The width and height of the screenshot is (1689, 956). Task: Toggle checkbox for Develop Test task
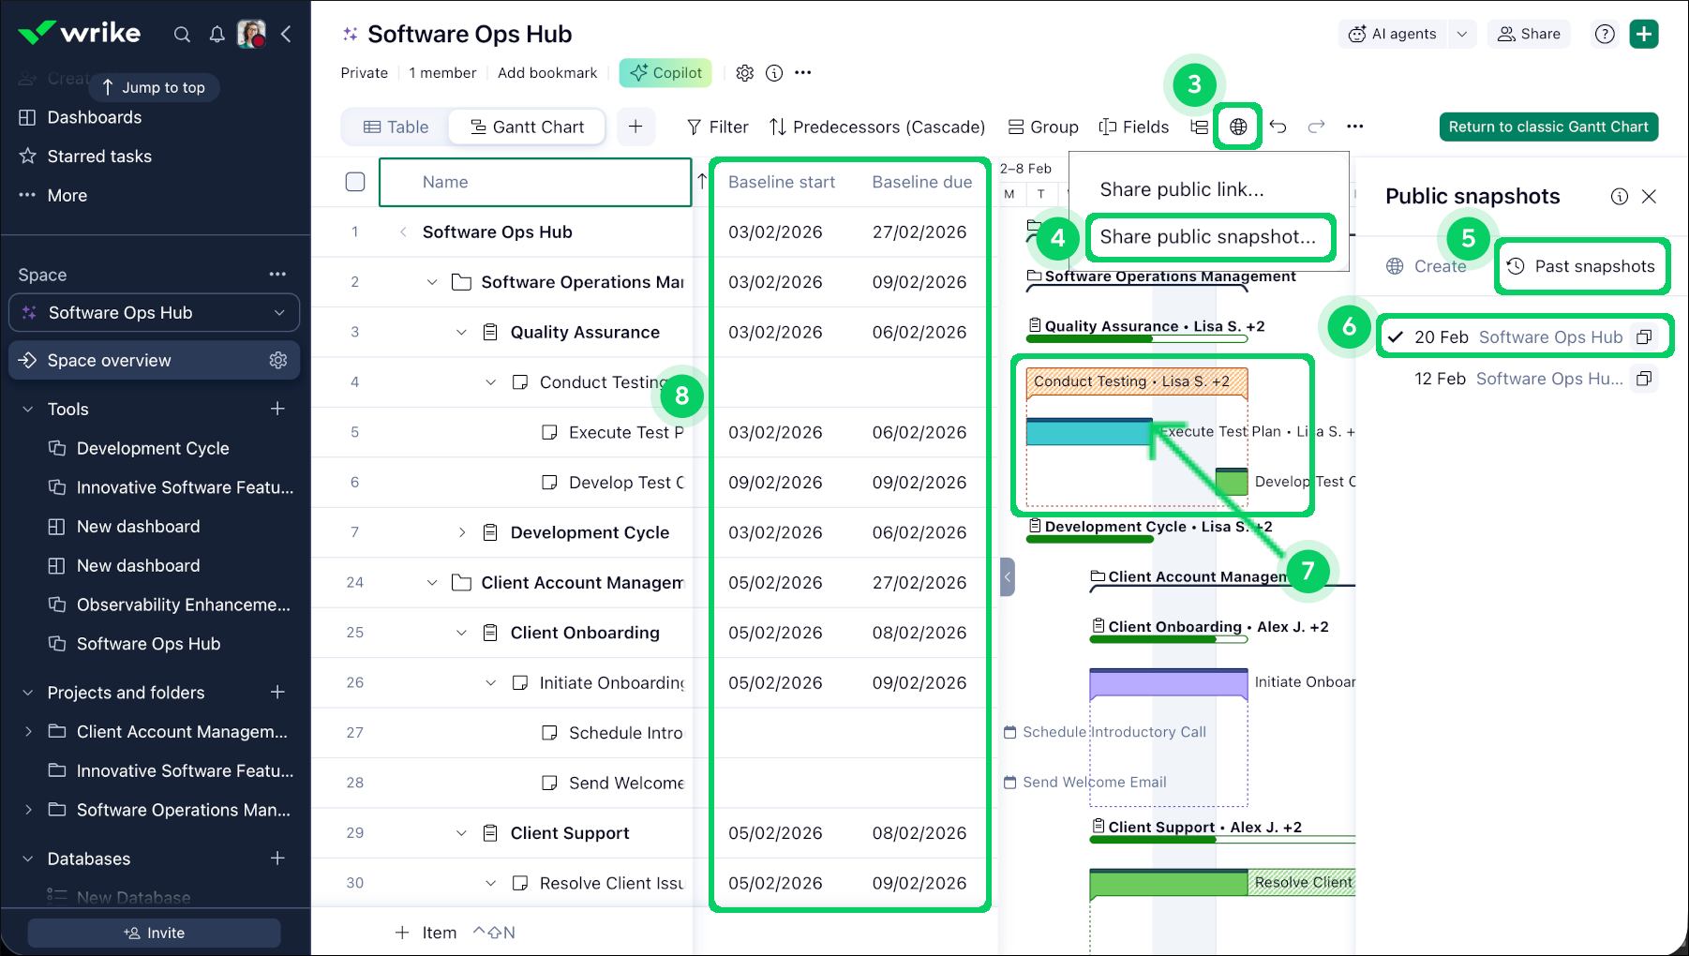(x=549, y=483)
